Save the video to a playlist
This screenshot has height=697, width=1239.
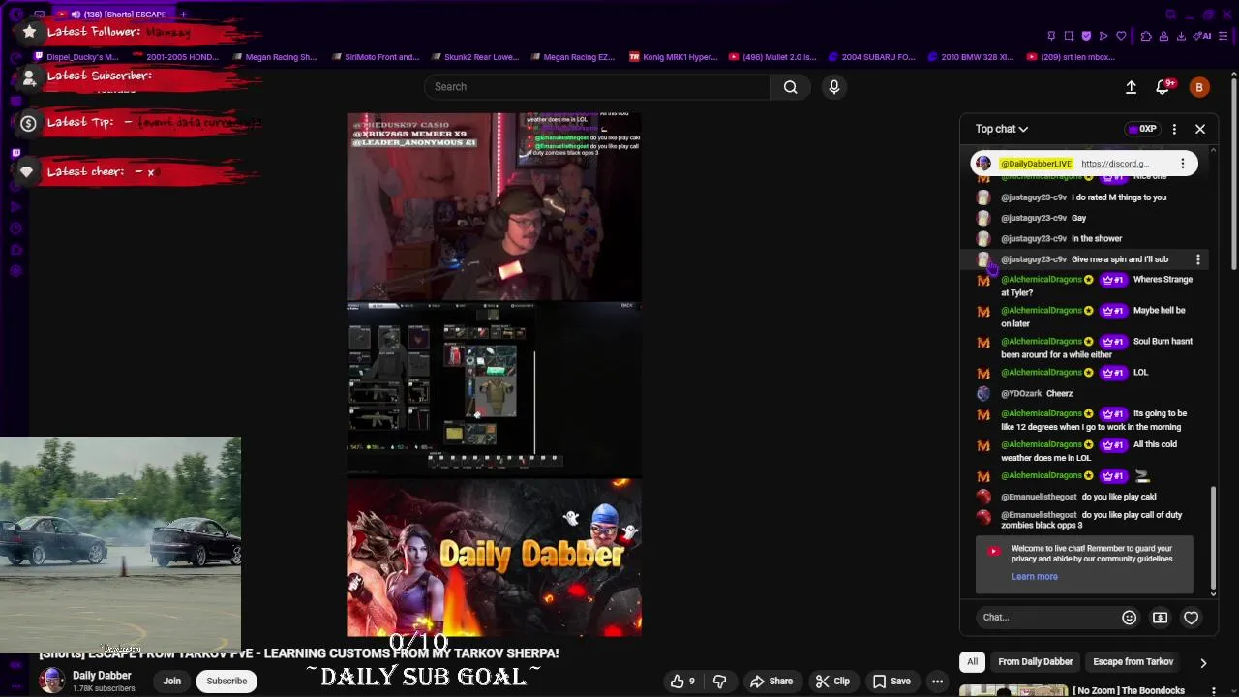click(x=891, y=682)
